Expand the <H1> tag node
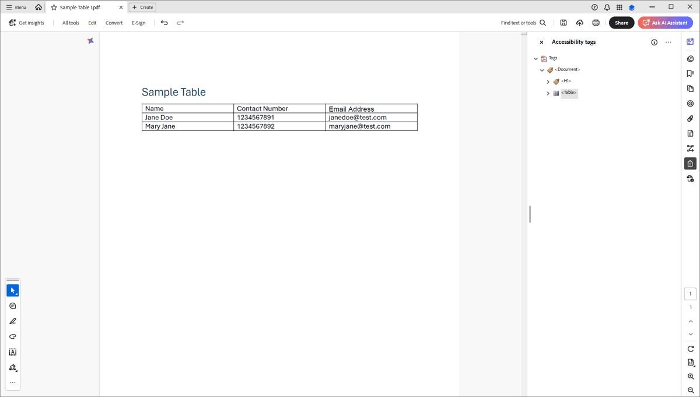This screenshot has width=700, height=397. [548, 81]
